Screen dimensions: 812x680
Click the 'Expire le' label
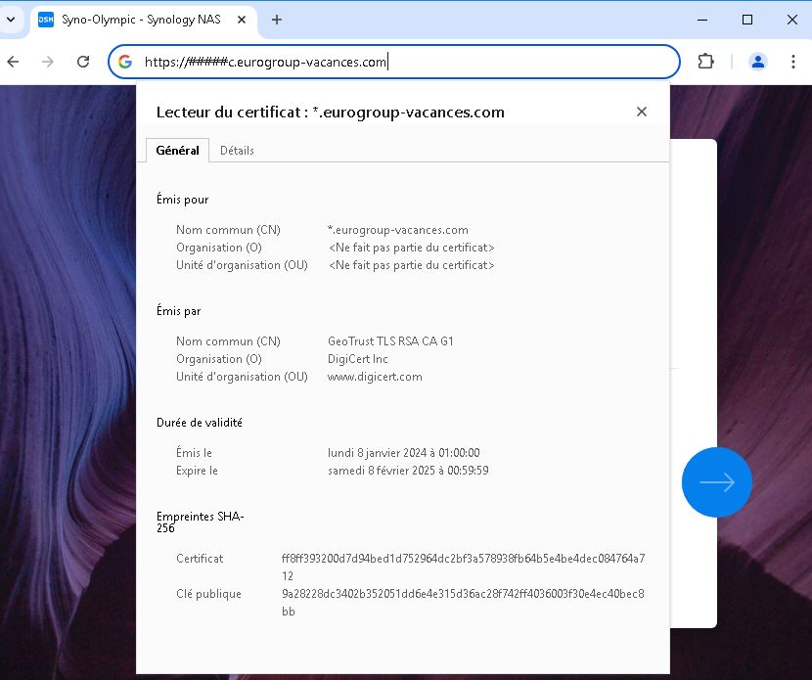click(197, 471)
